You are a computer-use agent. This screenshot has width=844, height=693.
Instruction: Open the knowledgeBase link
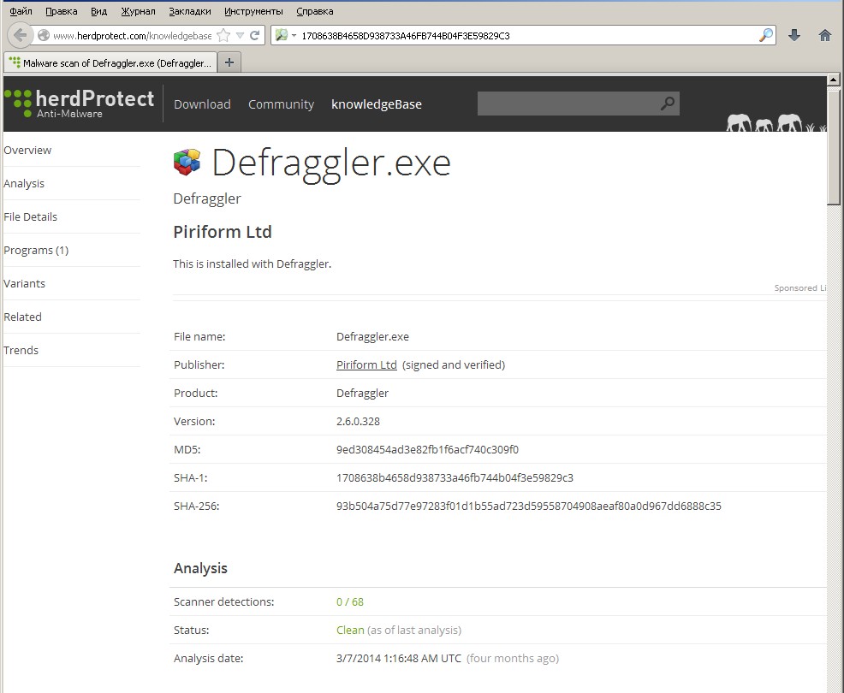click(377, 104)
